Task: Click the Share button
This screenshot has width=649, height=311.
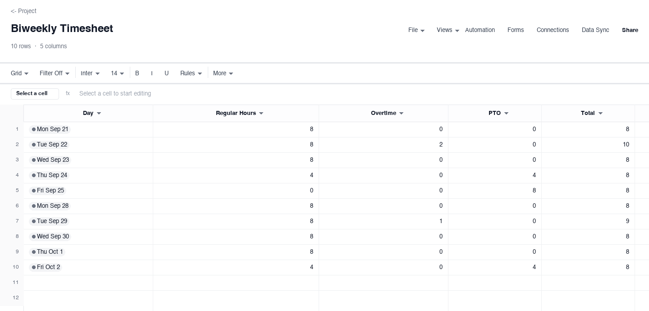Action: pos(630,30)
